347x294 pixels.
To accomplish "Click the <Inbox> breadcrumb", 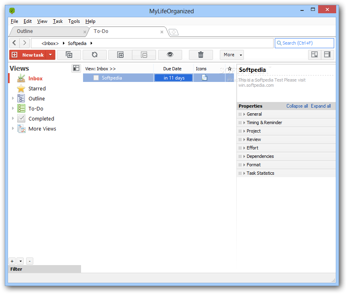I will click(x=50, y=43).
